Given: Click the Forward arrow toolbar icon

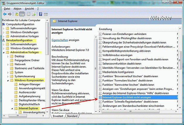Looking at the screenshot, I should tap(10, 14).
